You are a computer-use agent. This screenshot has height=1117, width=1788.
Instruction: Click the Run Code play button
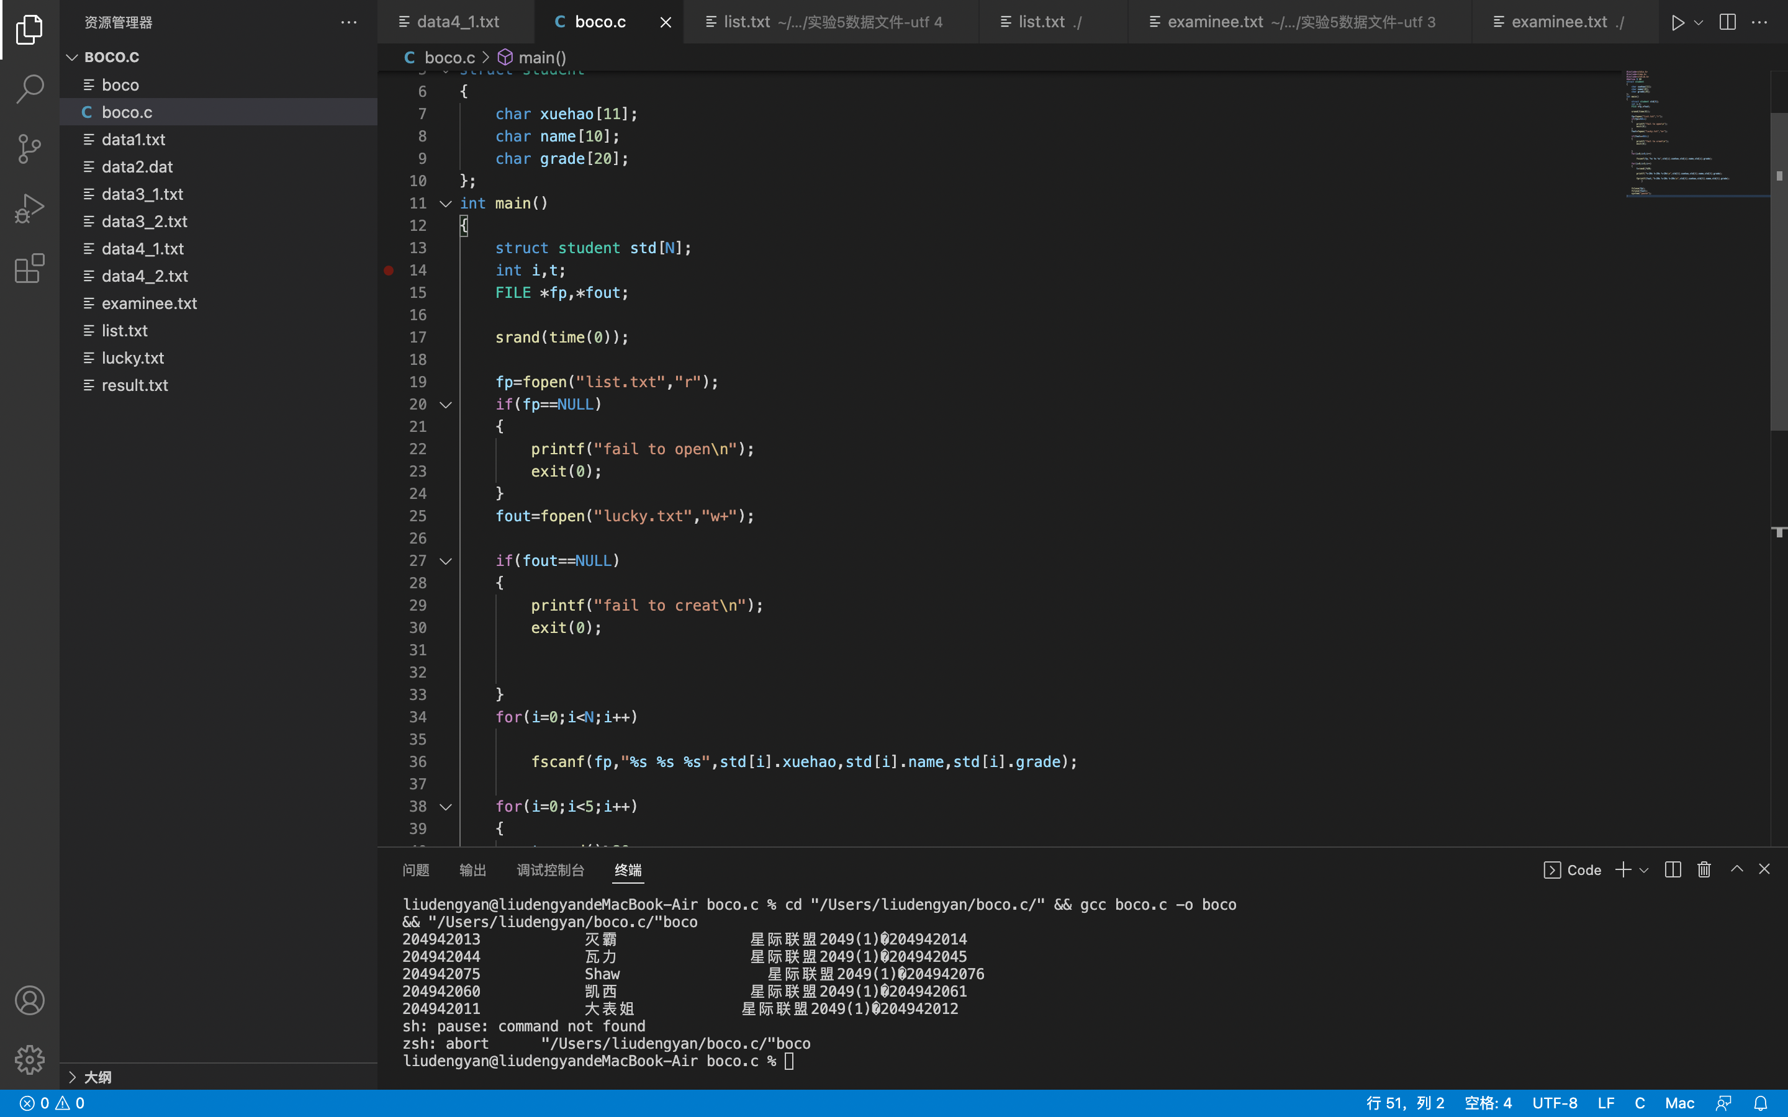[1677, 22]
